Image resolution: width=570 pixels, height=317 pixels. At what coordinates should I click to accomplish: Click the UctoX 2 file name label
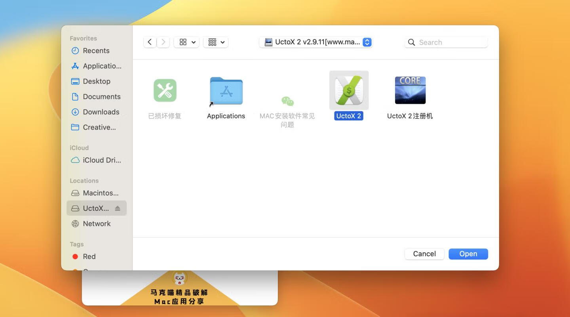point(349,116)
